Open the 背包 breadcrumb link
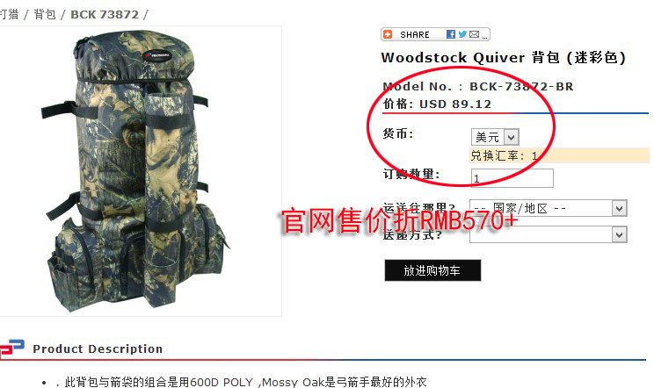The image size is (654, 388). pyautogui.click(x=45, y=14)
